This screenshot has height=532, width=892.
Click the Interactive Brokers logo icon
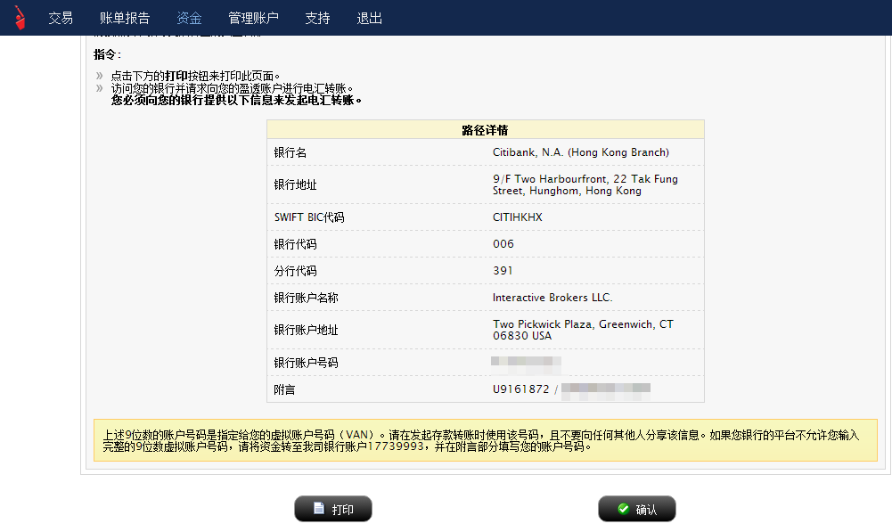pyautogui.click(x=20, y=18)
